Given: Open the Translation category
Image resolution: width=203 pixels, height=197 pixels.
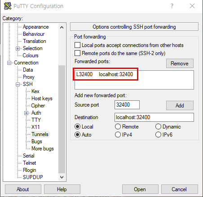Looking at the screenshot, I should tap(35, 41).
